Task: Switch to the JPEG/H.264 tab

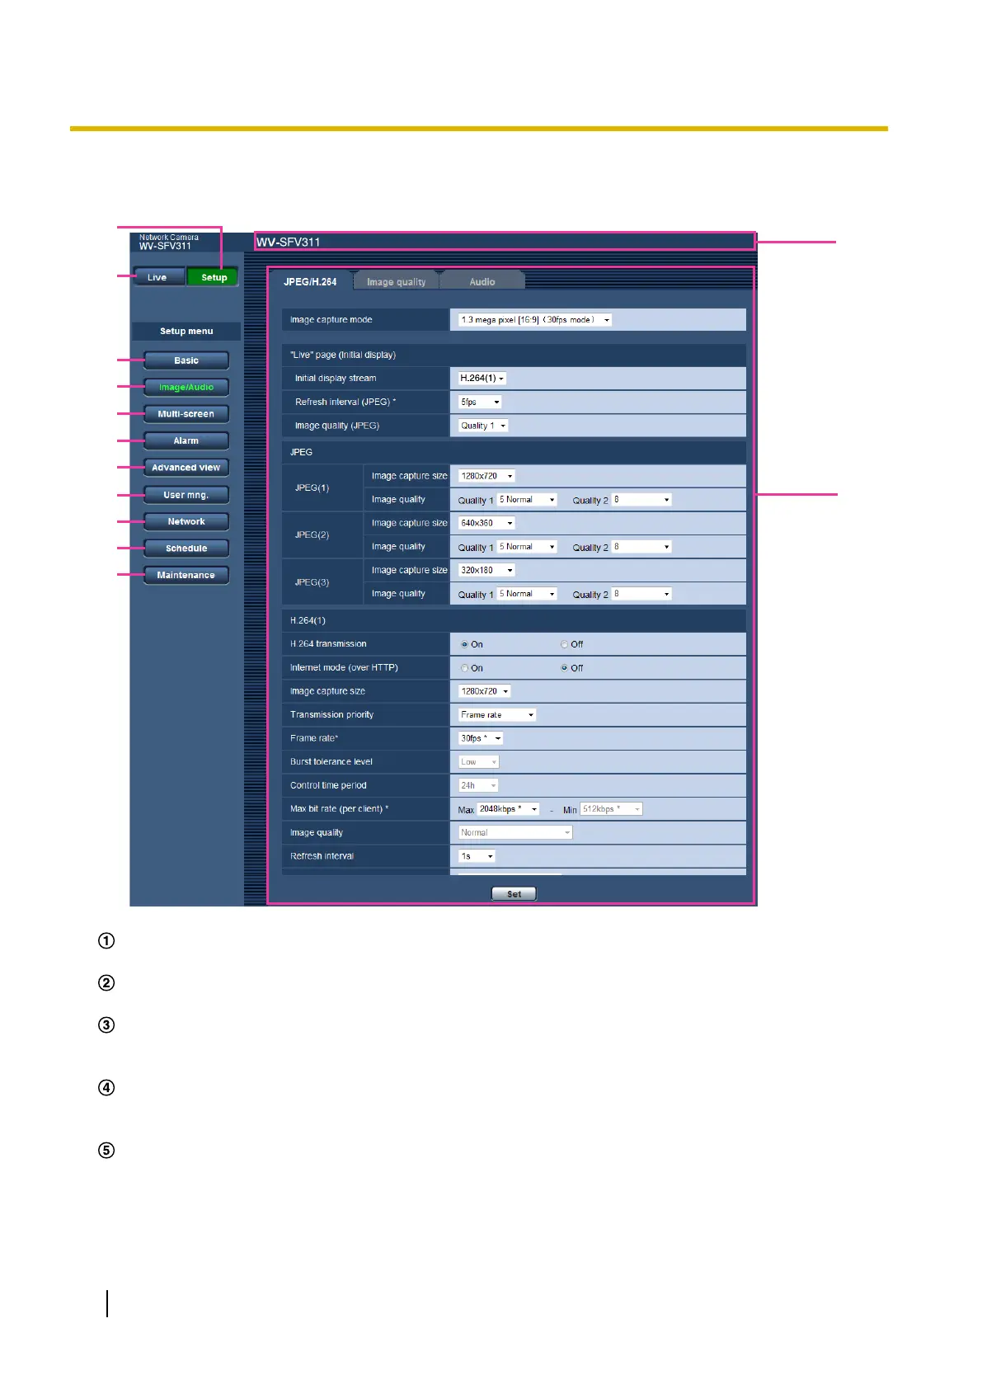Action: click(x=310, y=281)
